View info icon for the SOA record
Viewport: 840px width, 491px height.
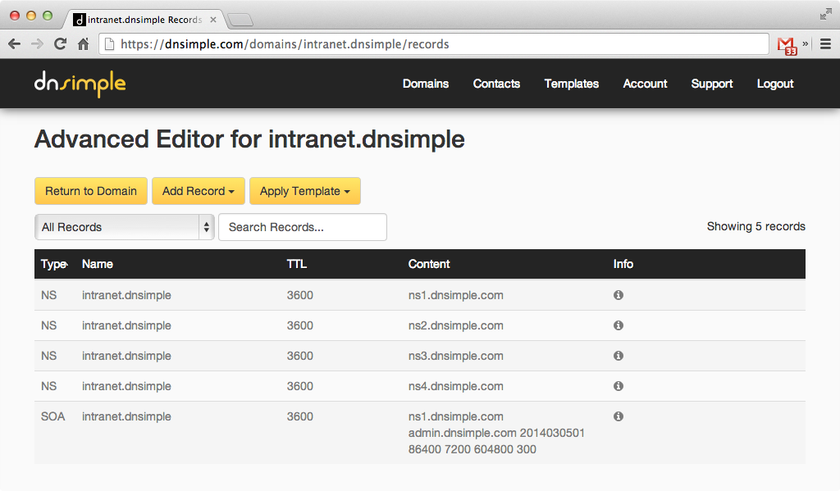pyautogui.click(x=619, y=416)
